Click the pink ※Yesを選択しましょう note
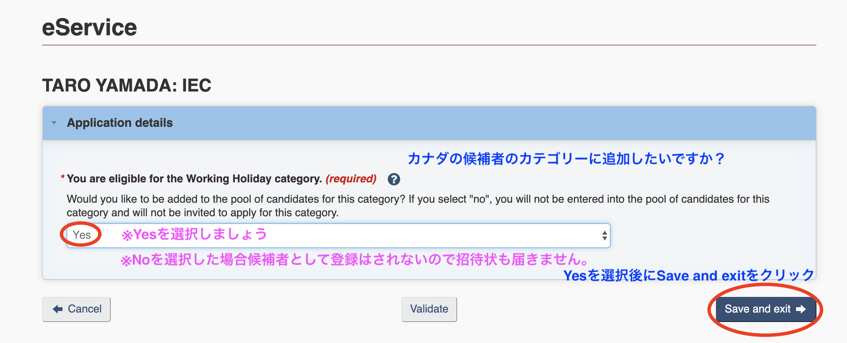Screen dimensions: 847x343 coord(194,234)
